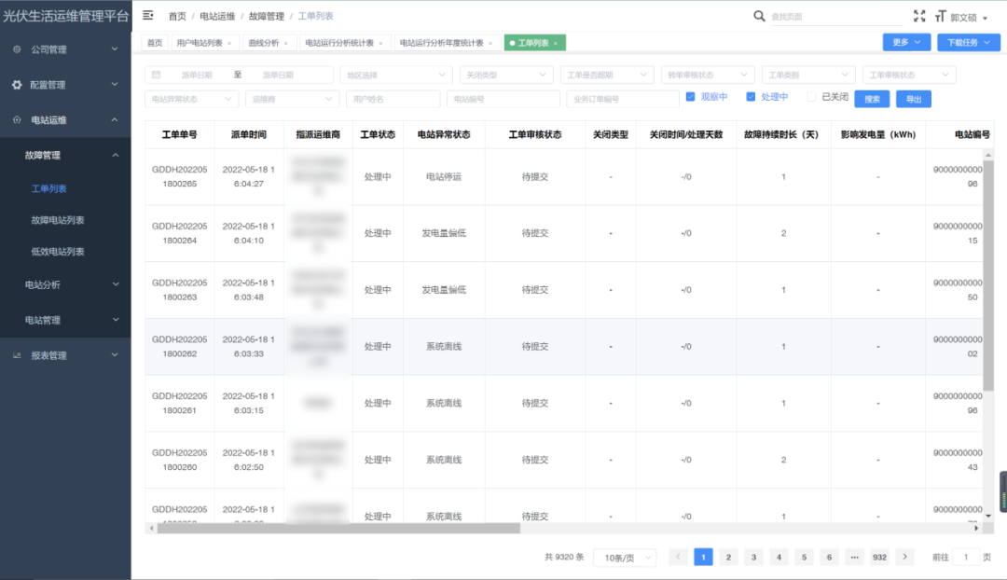Click horizontal scrollbar left arrow

coord(152,528)
